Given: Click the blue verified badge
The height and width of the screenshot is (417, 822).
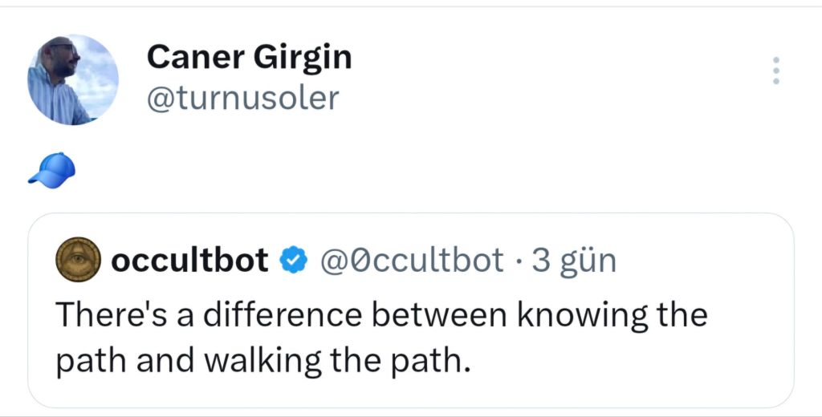Looking at the screenshot, I should pyautogui.click(x=293, y=260).
